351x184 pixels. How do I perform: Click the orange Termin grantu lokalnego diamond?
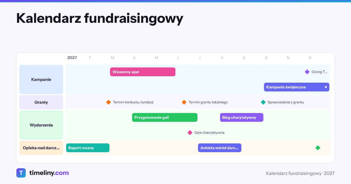pyautogui.click(x=184, y=102)
